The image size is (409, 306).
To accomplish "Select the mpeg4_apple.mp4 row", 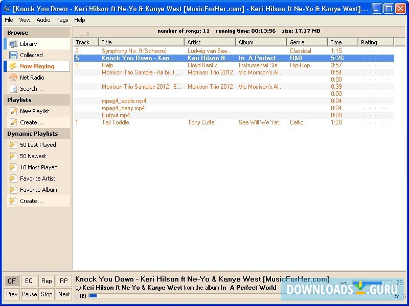I will pos(234,101).
